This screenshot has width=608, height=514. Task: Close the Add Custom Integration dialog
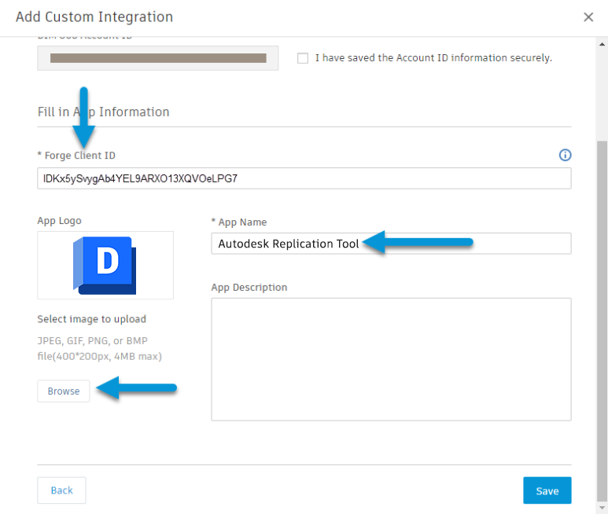pyautogui.click(x=588, y=17)
